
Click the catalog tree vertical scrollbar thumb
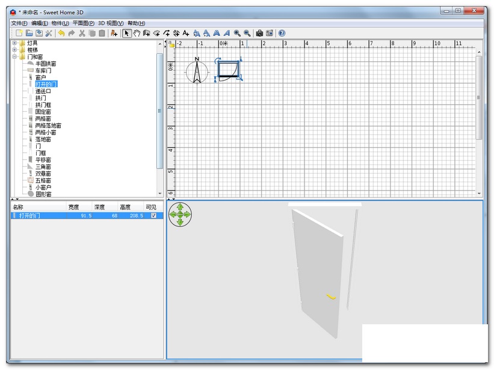coord(160,111)
